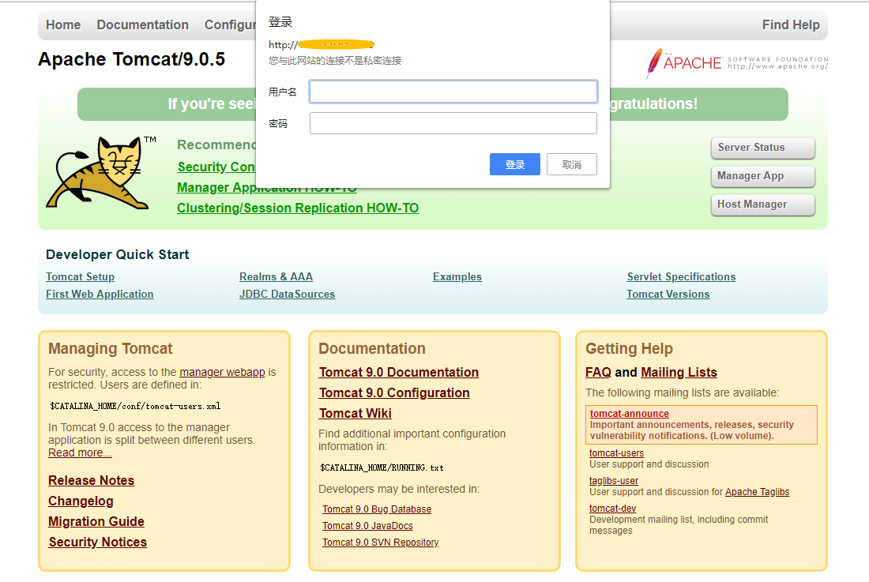Follow the tomcat-users mailing list link
The image size is (869, 582).
point(616,453)
